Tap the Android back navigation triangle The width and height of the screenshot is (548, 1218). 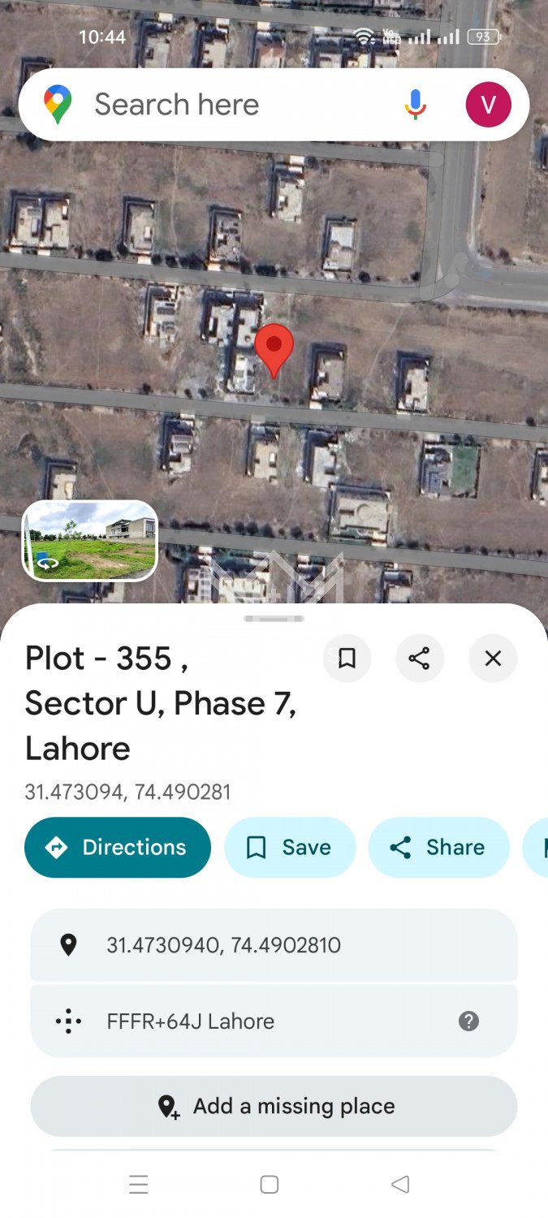(x=400, y=1184)
